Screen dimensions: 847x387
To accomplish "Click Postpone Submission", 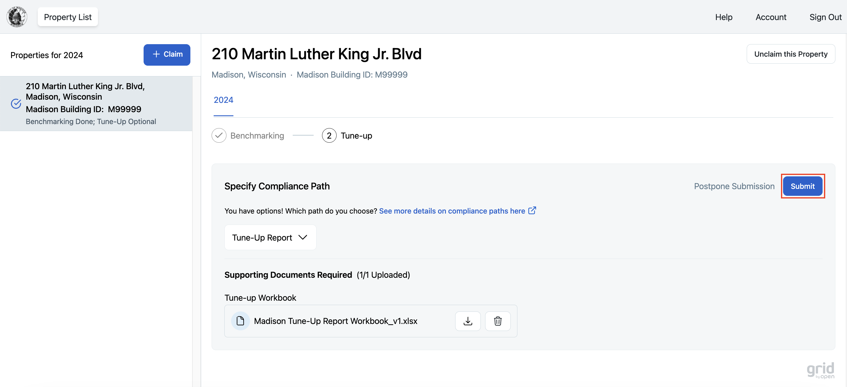I will point(734,186).
